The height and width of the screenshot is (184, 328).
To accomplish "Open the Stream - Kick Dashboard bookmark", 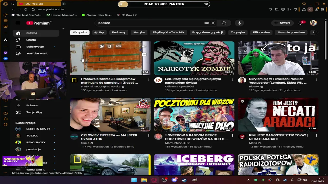I will click(97, 15).
